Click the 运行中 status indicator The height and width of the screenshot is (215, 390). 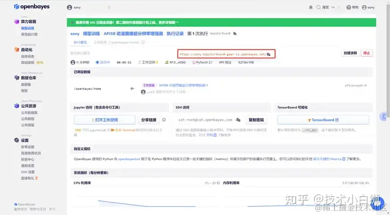click(x=103, y=63)
